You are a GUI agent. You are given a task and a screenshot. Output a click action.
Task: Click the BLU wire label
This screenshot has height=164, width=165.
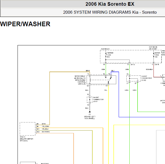[x=113, y=71]
